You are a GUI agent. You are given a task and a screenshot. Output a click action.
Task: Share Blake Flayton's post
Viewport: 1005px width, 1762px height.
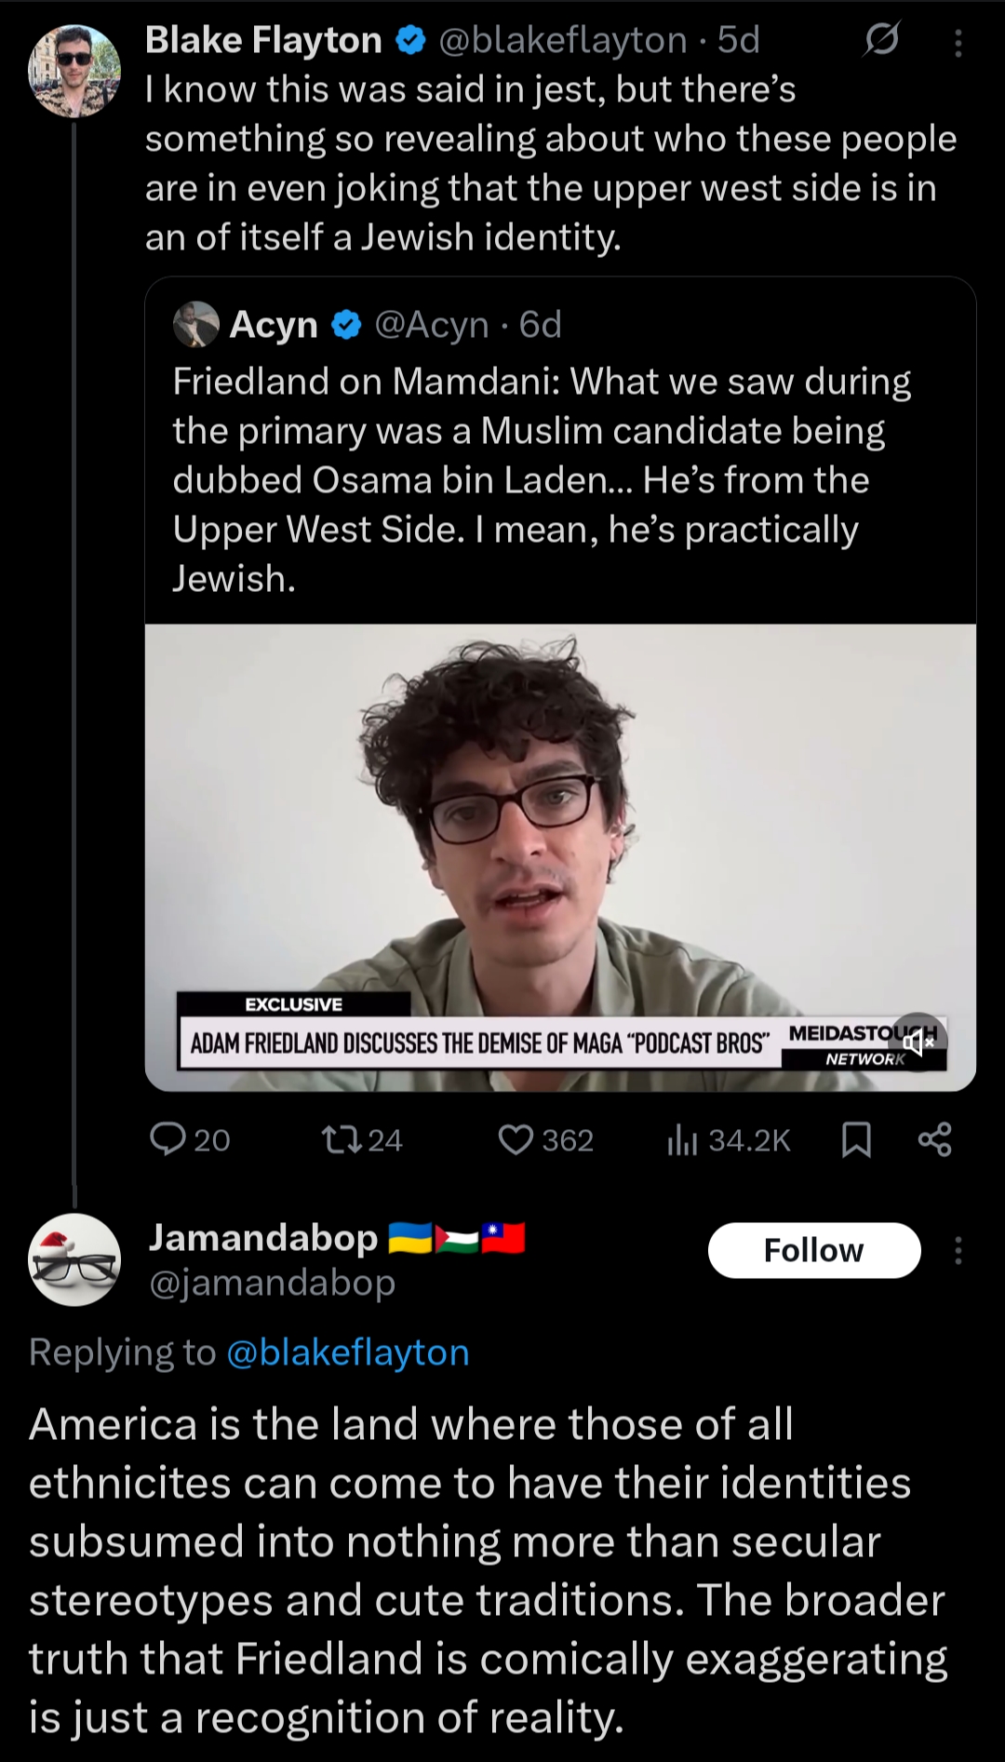point(934,1139)
